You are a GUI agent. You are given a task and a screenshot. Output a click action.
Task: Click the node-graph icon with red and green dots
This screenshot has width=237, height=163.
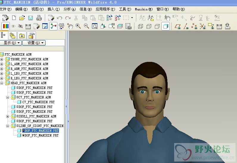click(x=53, y=26)
